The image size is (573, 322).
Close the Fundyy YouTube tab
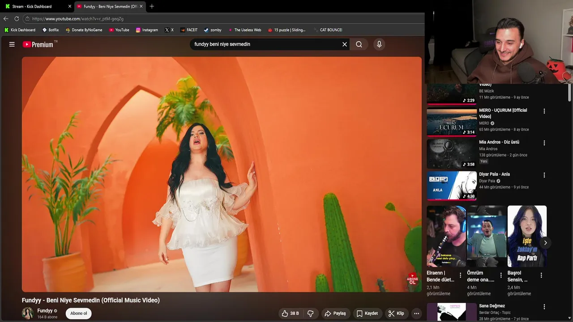pyautogui.click(x=141, y=6)
